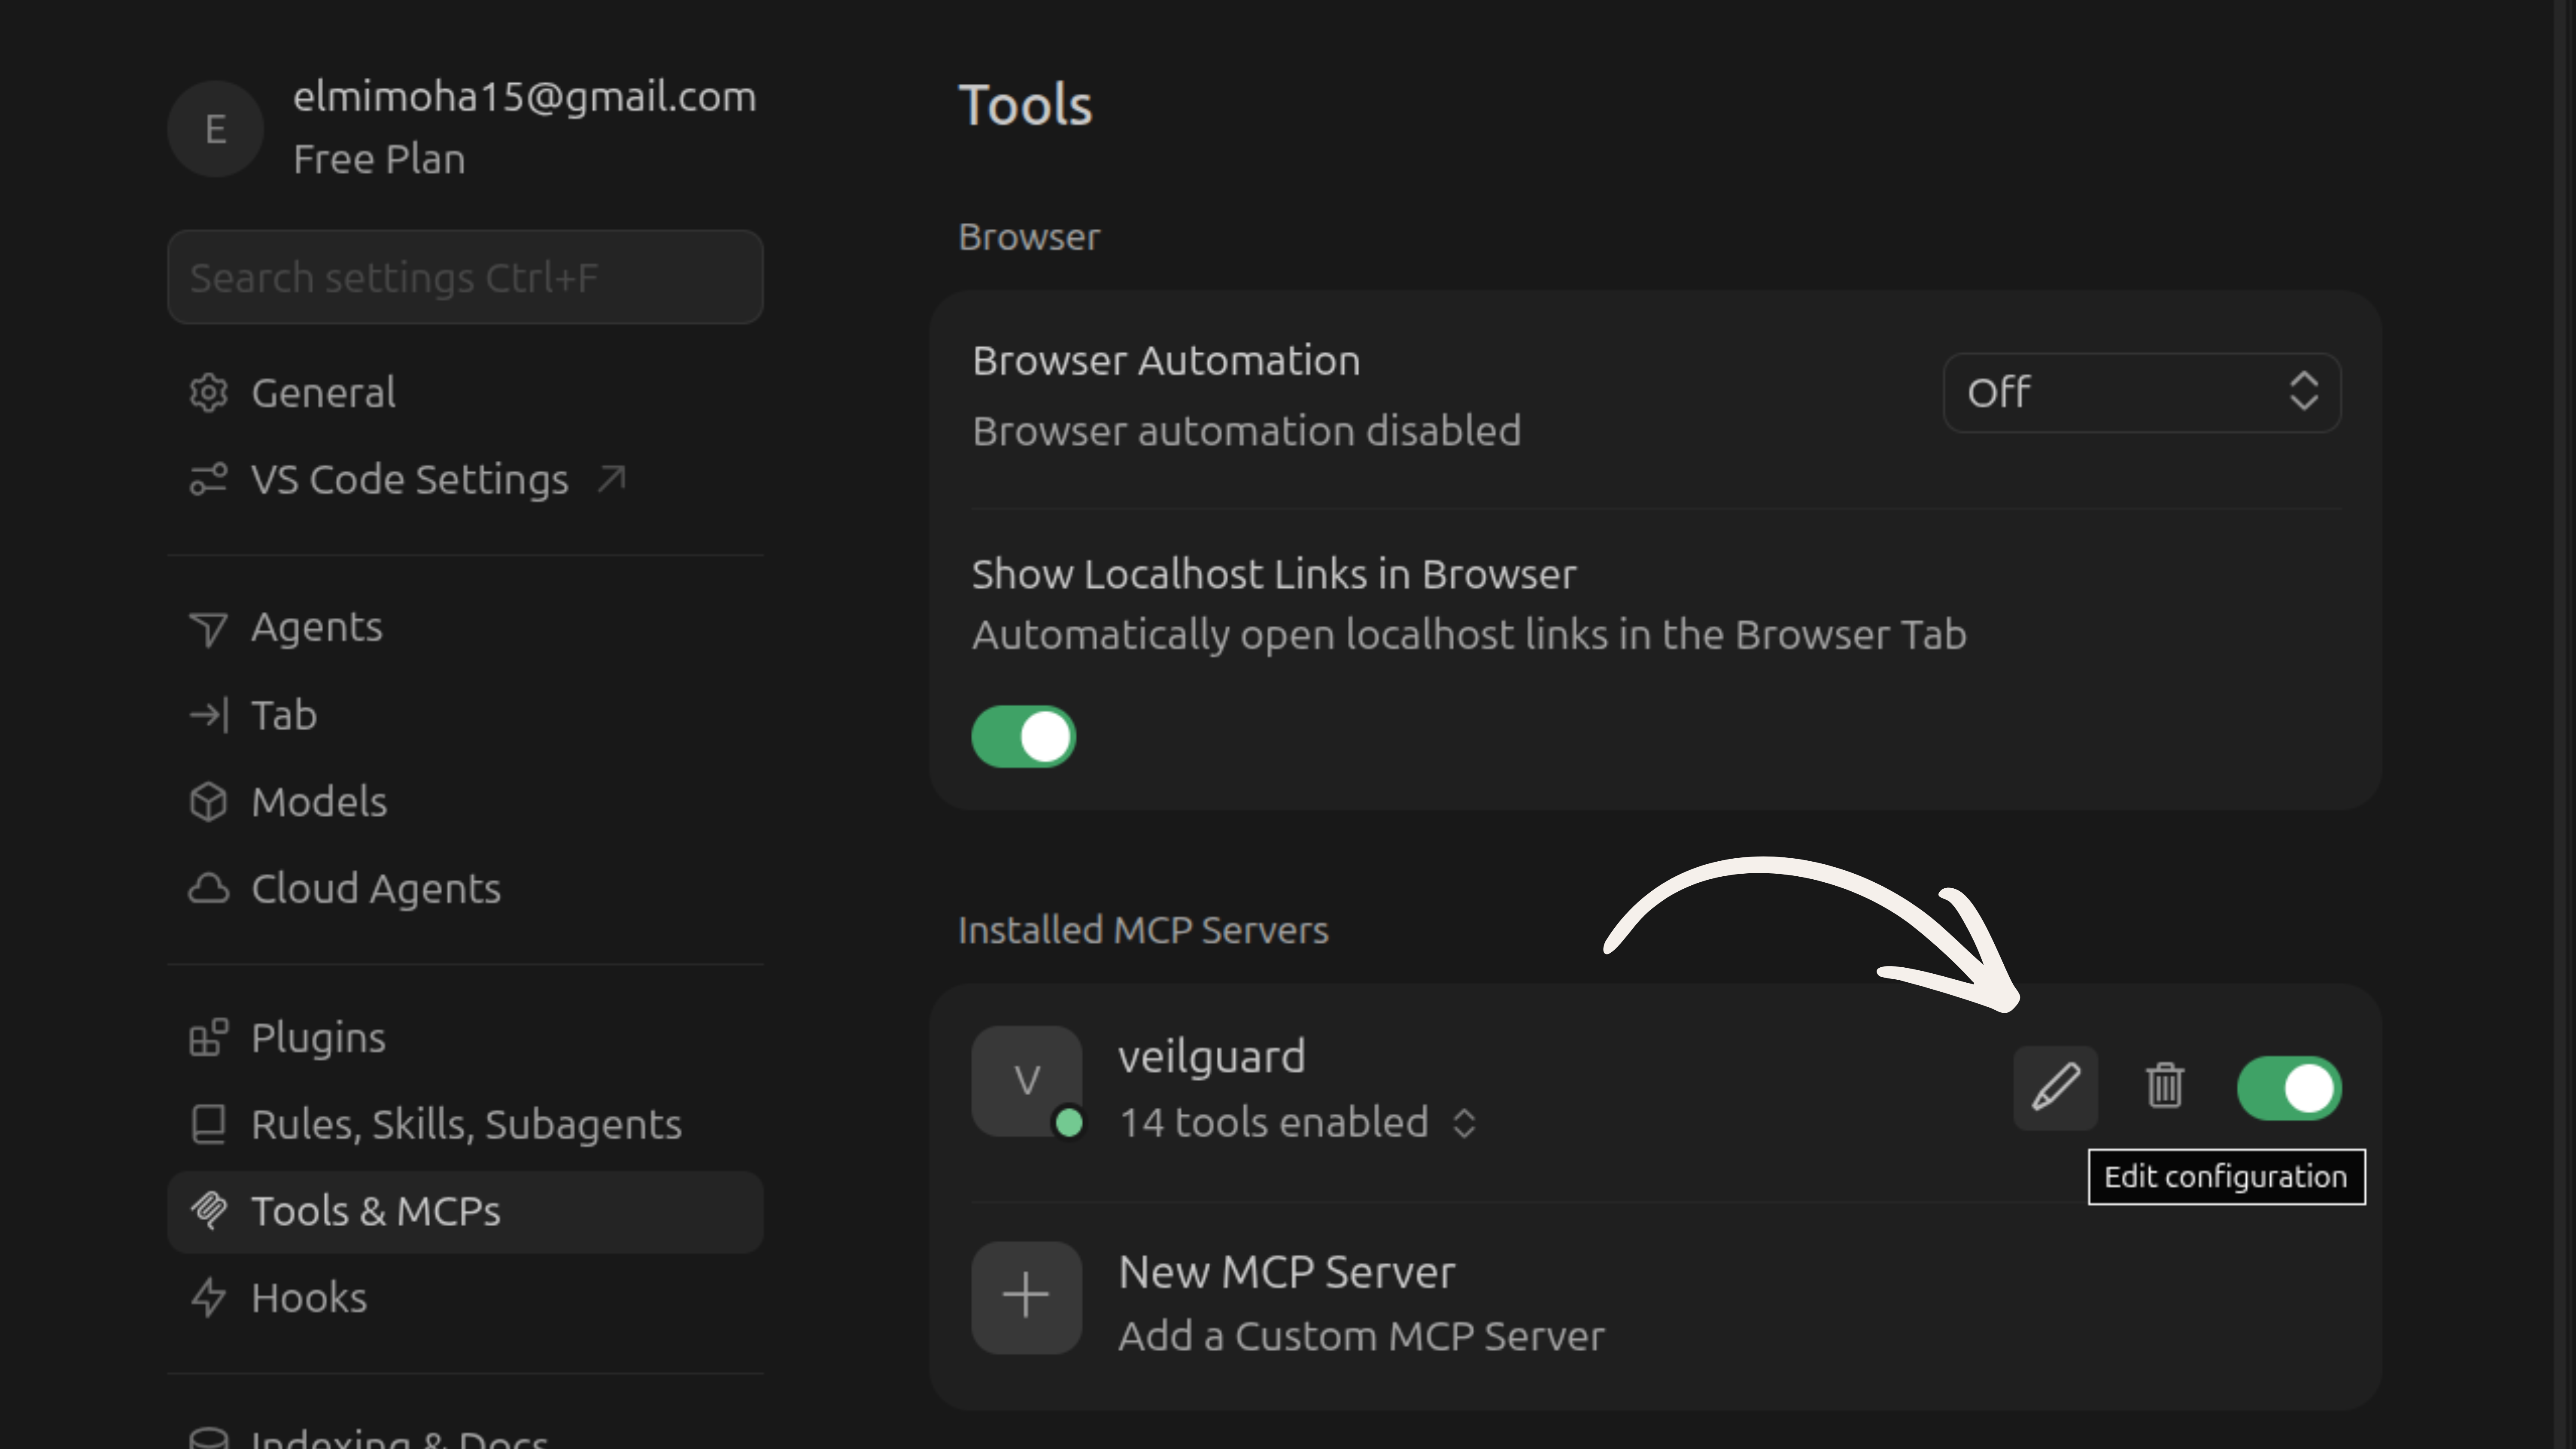This screenshot has height=1449, width=2576.
Task: Click the Browser Automation label
Action: tap(1166, 361)
